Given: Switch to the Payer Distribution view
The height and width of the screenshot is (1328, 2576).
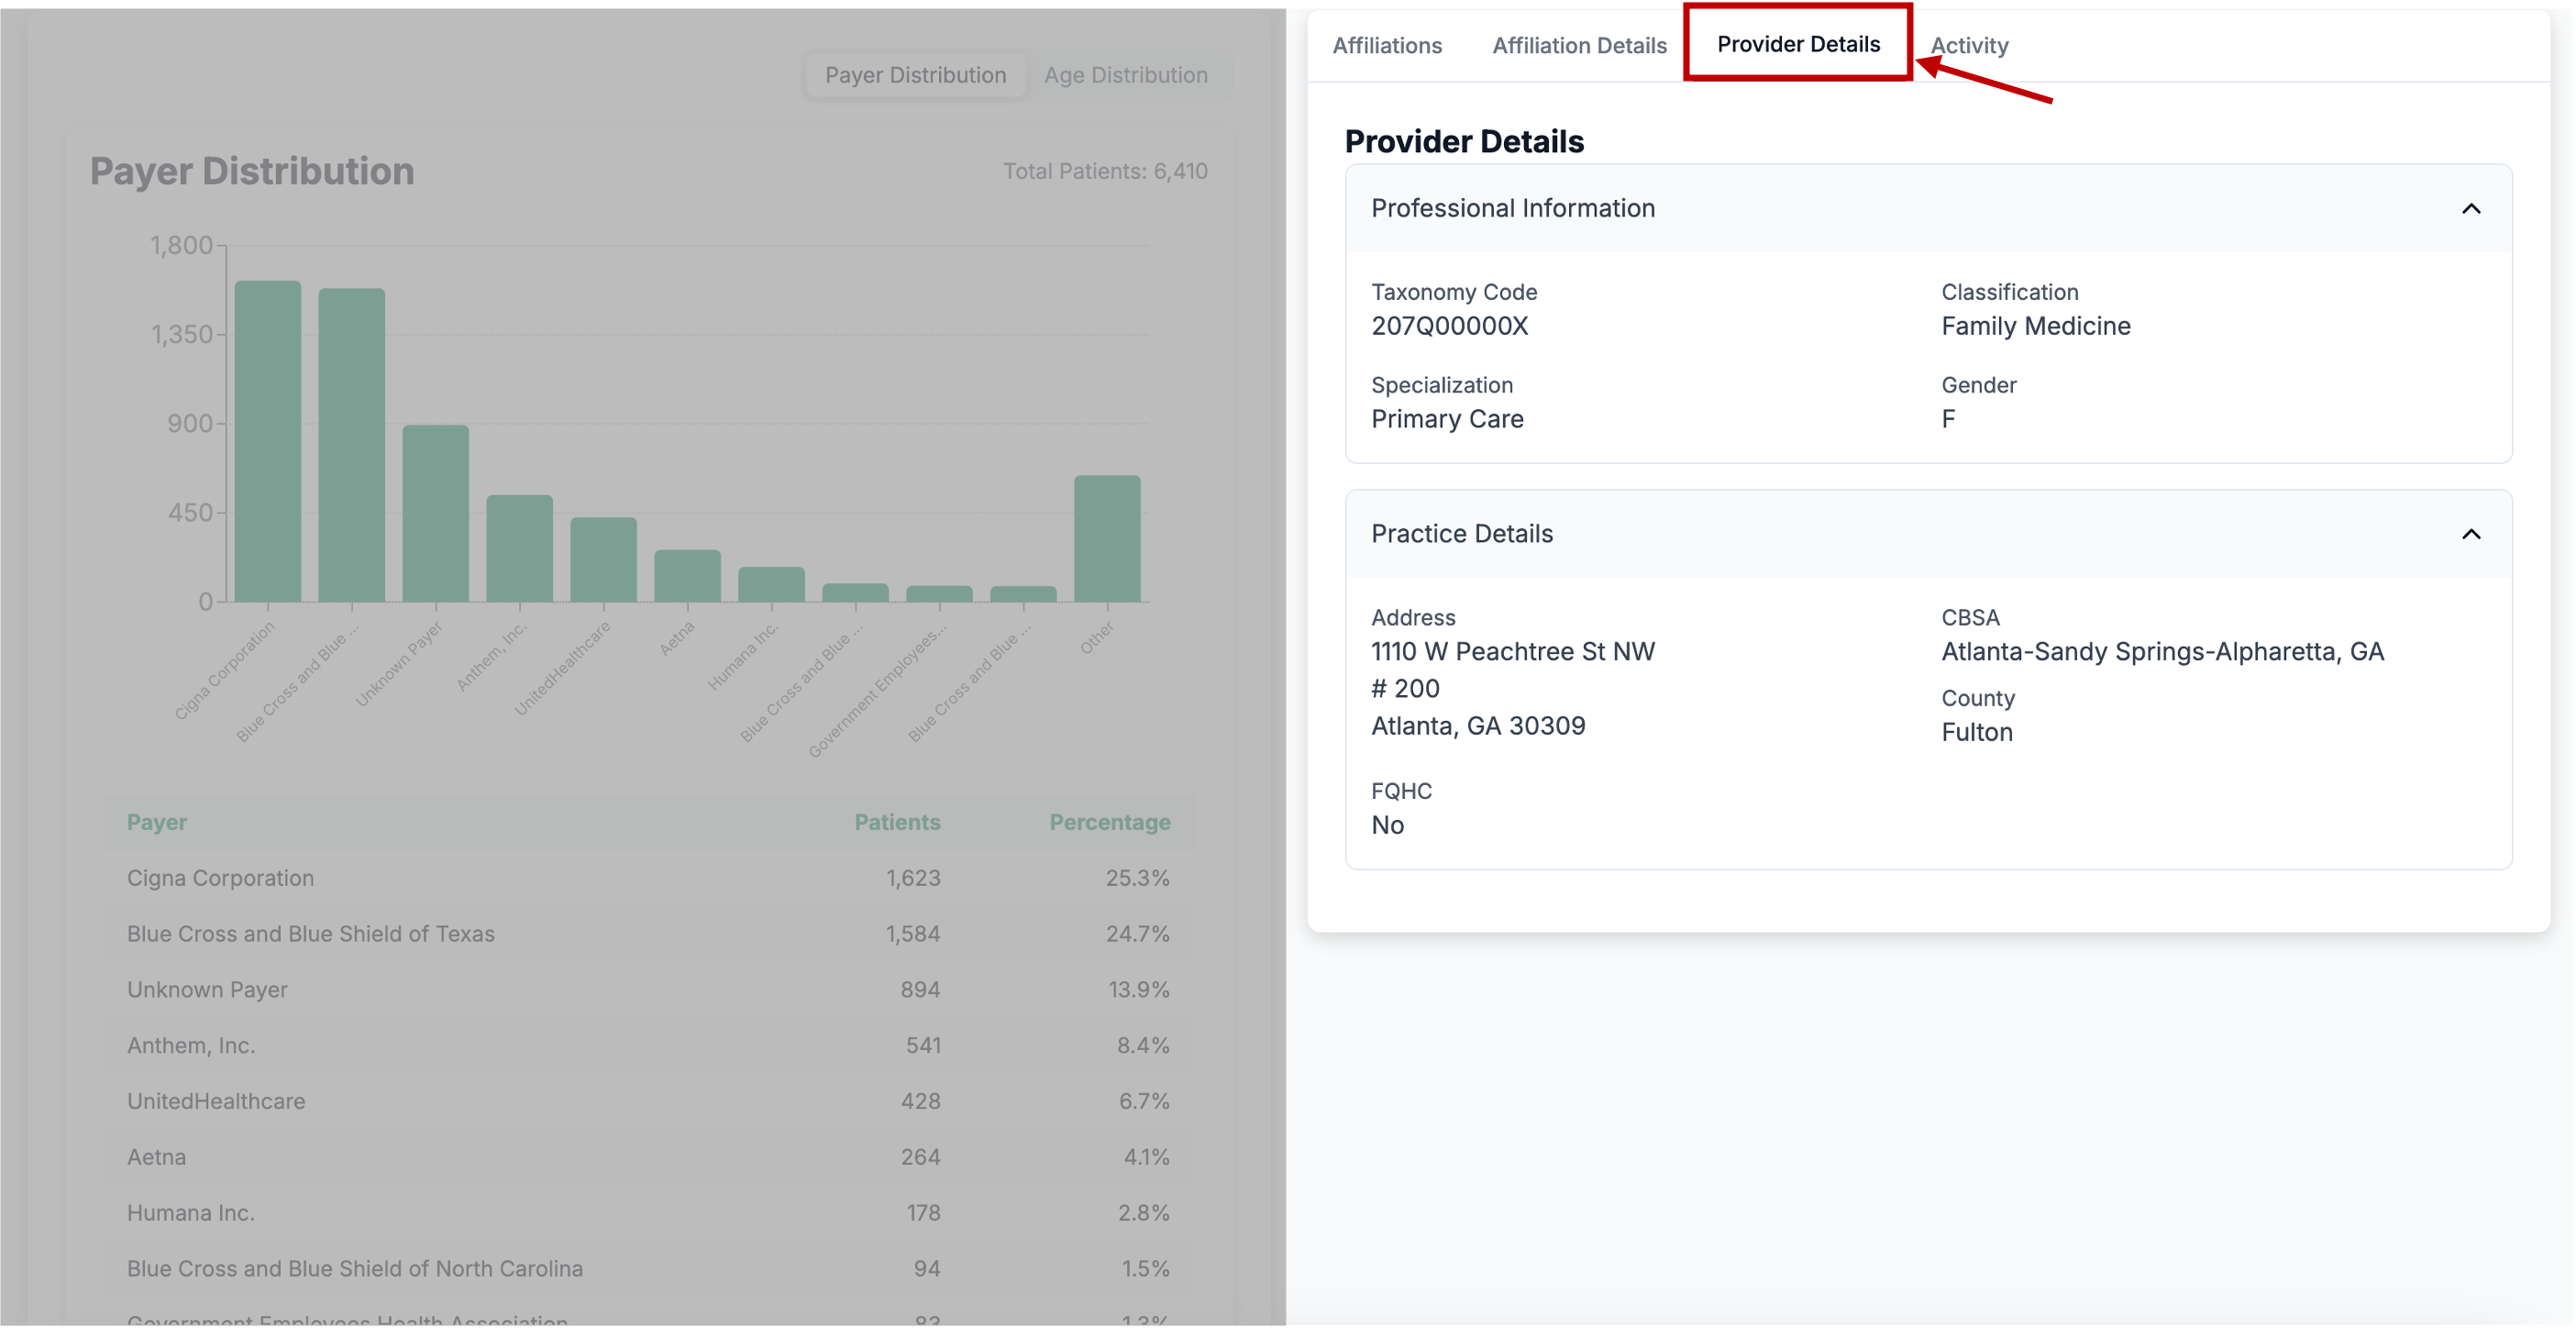Looking at the screenshot, I should click(x=915, y=75).
